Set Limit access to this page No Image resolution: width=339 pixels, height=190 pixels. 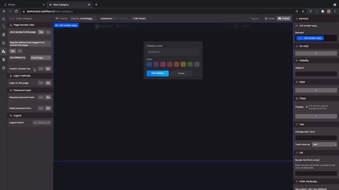[x=48, y=32]
